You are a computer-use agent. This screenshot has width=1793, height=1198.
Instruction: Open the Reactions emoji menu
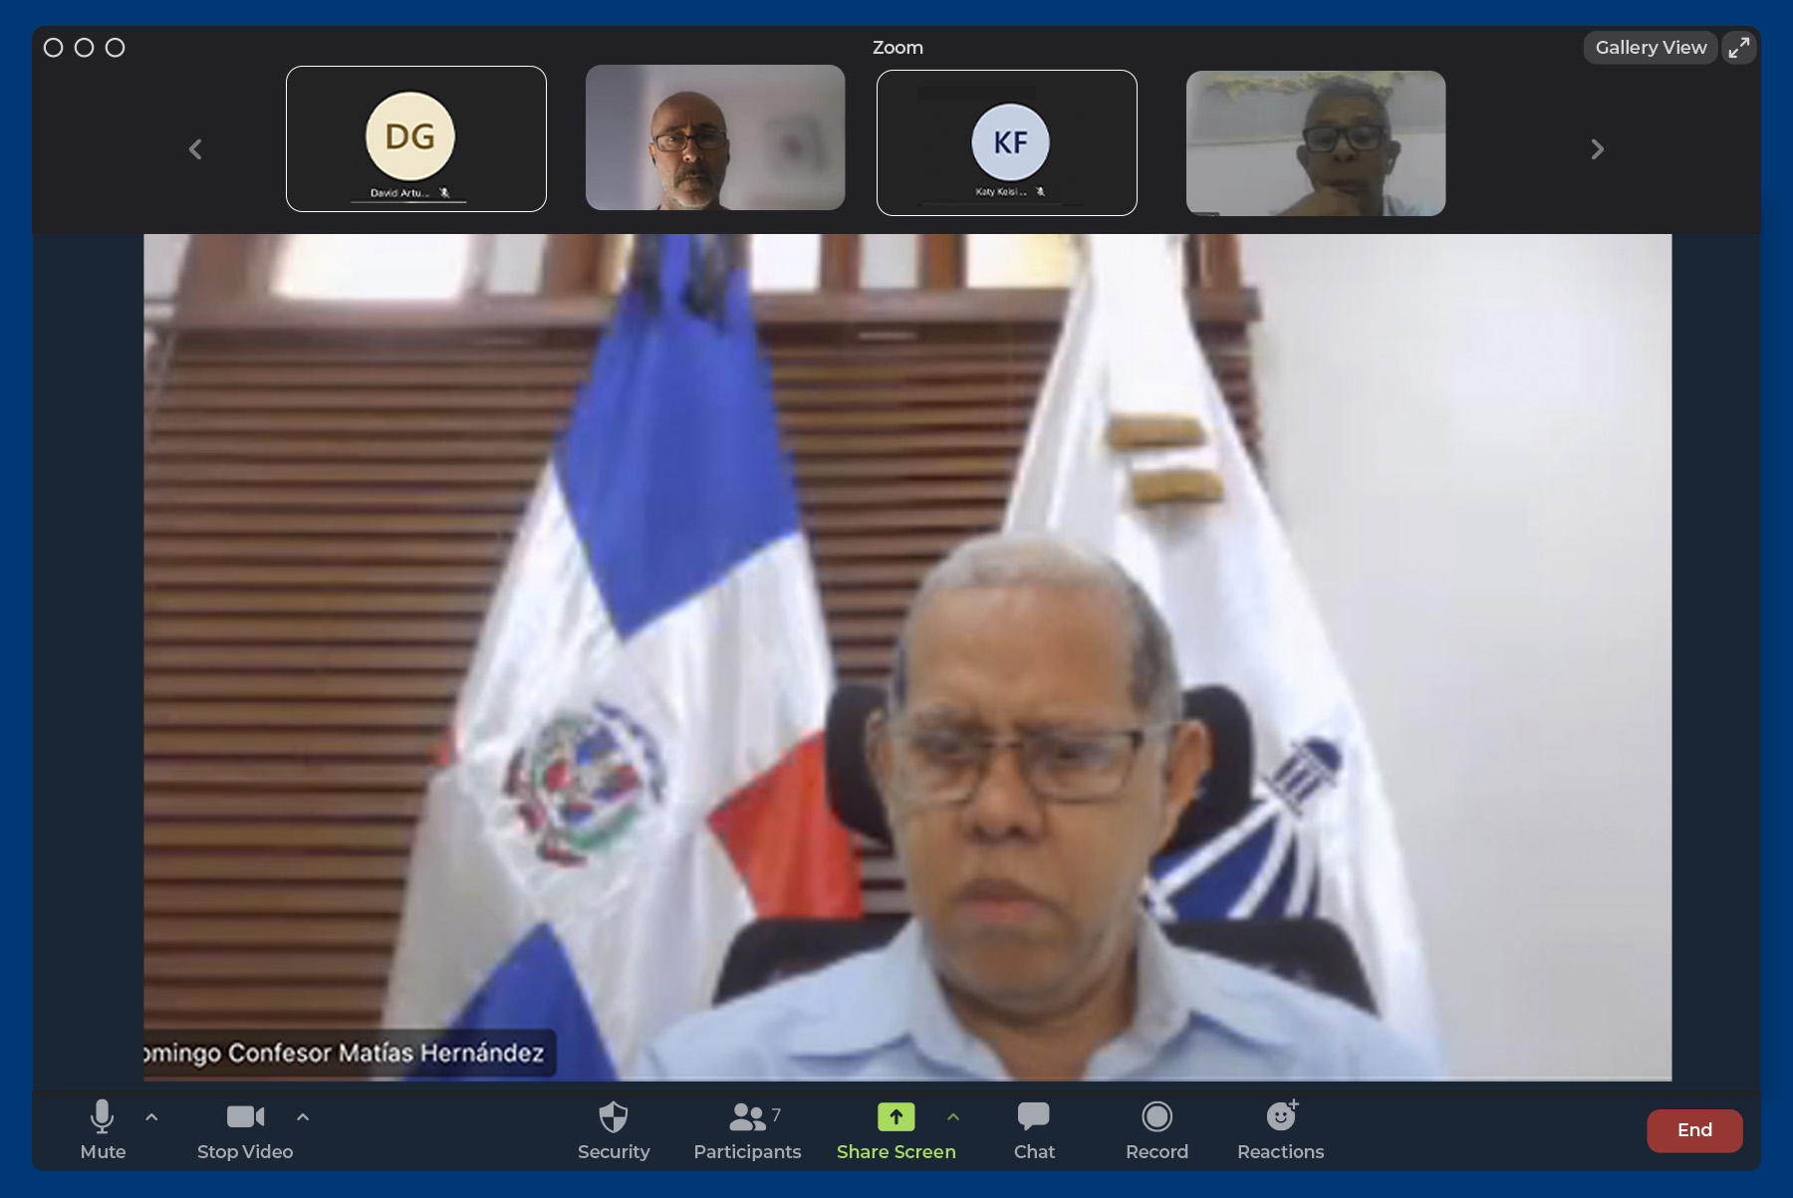pyautogui.click(x=1280, y=1127)
